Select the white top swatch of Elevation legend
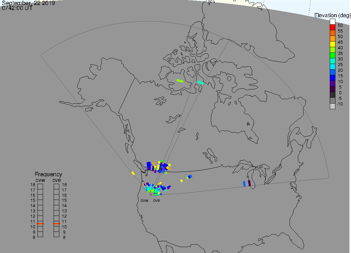This screenshot has width=351, height=253. (x=332, y=22)
